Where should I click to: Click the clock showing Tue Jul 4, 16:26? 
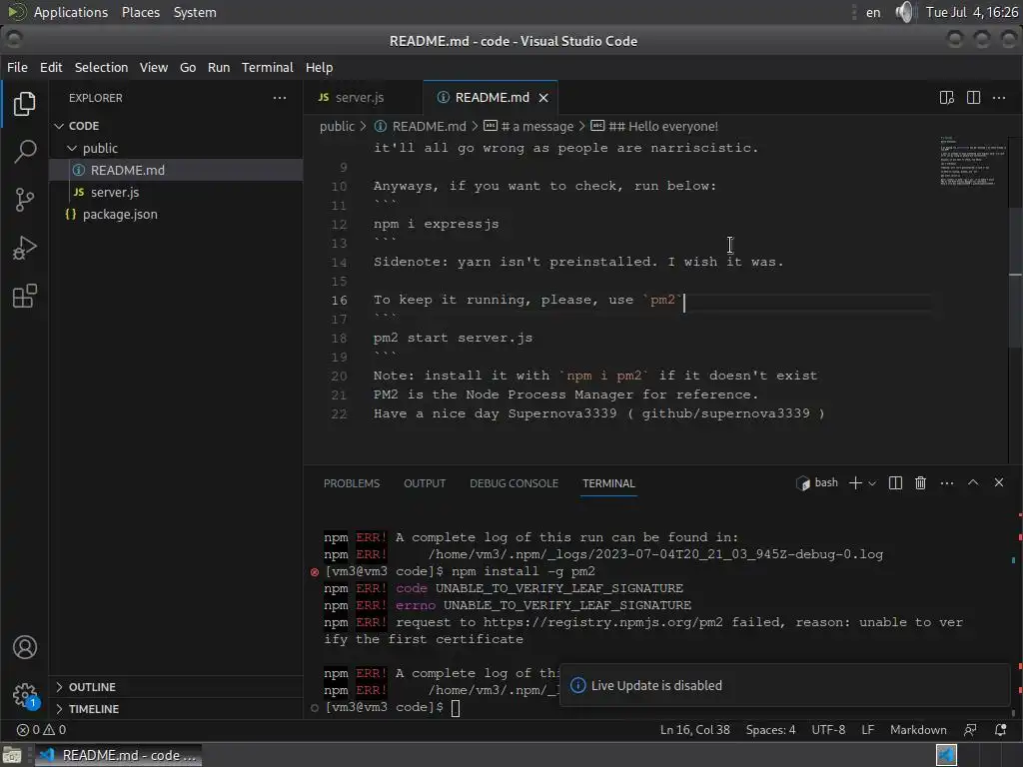[x=971, y=12]
